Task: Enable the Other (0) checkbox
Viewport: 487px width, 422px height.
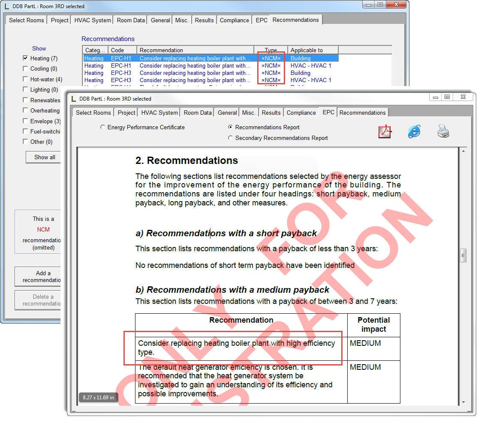Action: 25,141
